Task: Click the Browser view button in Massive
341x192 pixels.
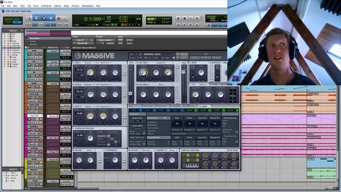Action: coord(216,58)
